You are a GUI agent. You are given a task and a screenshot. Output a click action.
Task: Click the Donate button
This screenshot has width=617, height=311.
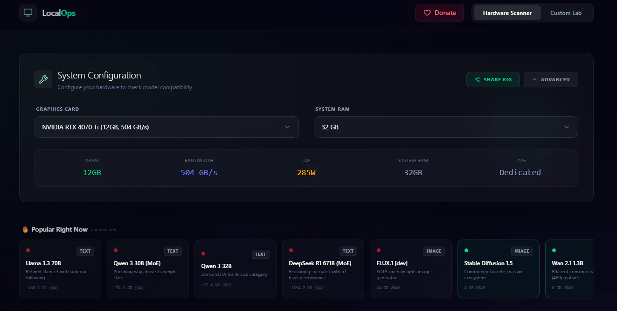[x=440, y=13]
